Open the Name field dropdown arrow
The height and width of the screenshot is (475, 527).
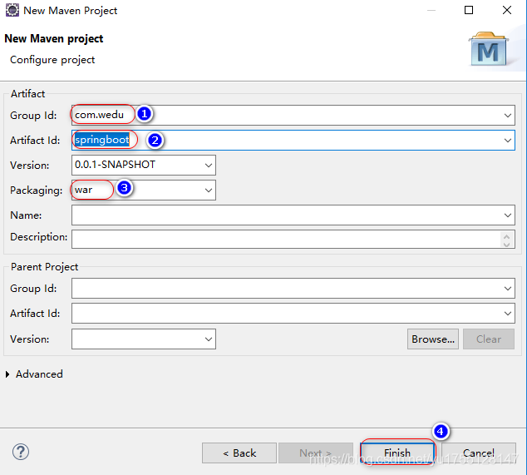click(508, 215)
